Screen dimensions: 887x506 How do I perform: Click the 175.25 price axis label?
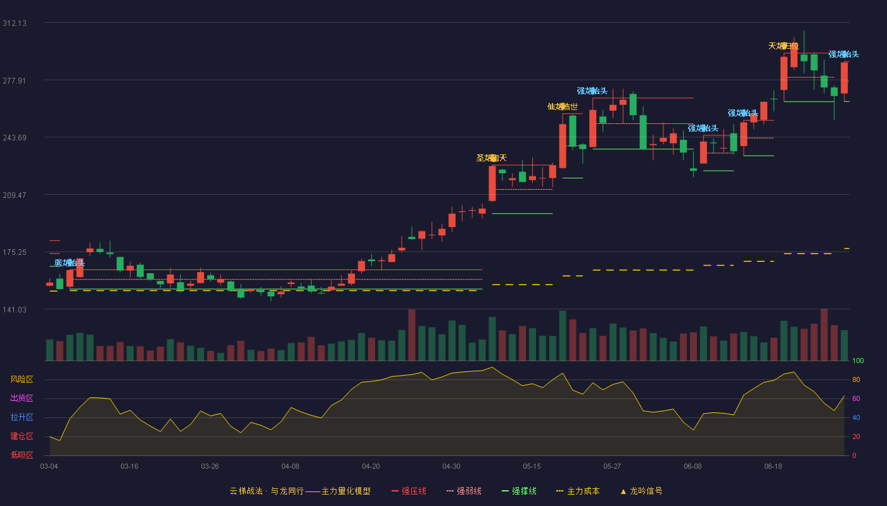pyautogui.click(x=15, y=252)
